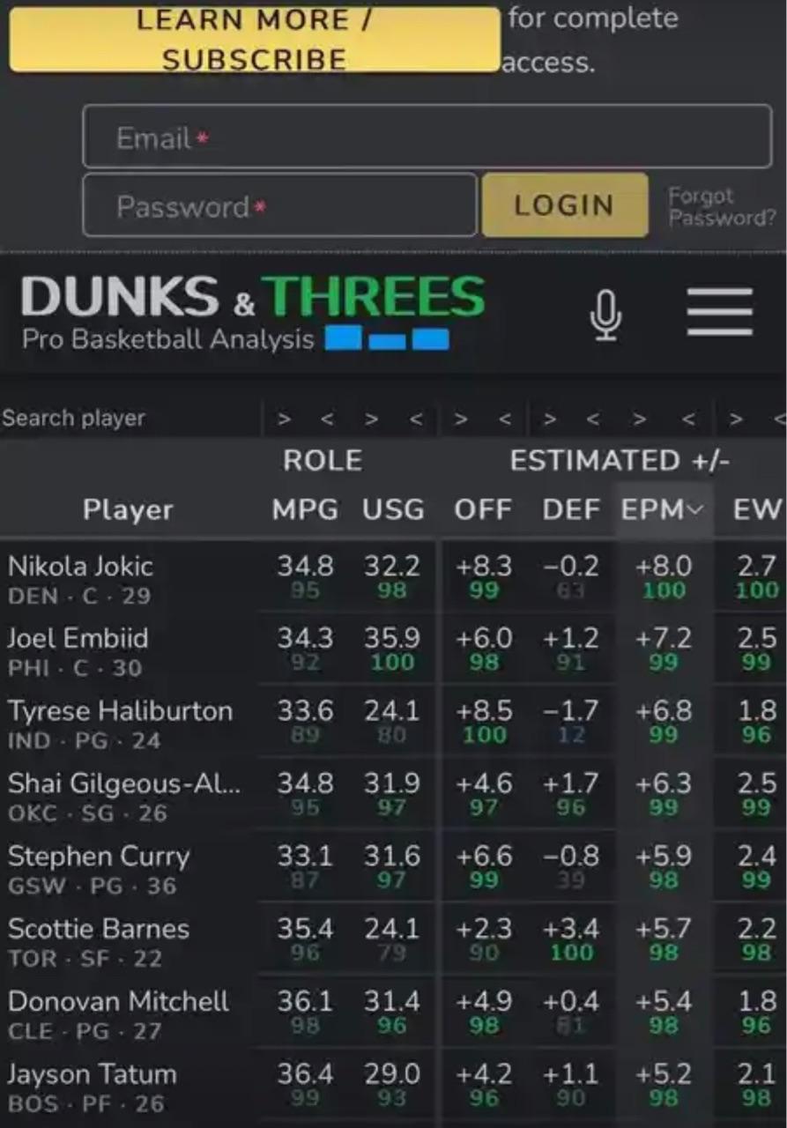The width and height of the screenshot is (787, 1128).
Task: Sort table by OFF column header
Action: [483, 509]
